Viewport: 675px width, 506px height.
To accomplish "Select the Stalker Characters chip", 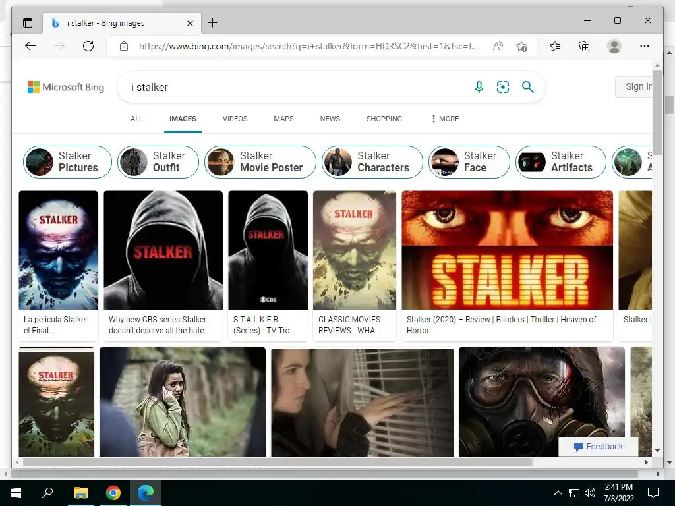I will [x=372, y=162].
